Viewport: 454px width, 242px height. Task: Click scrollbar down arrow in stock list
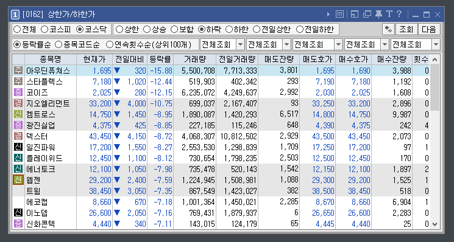pyautogui.click(x=434, y=224)
